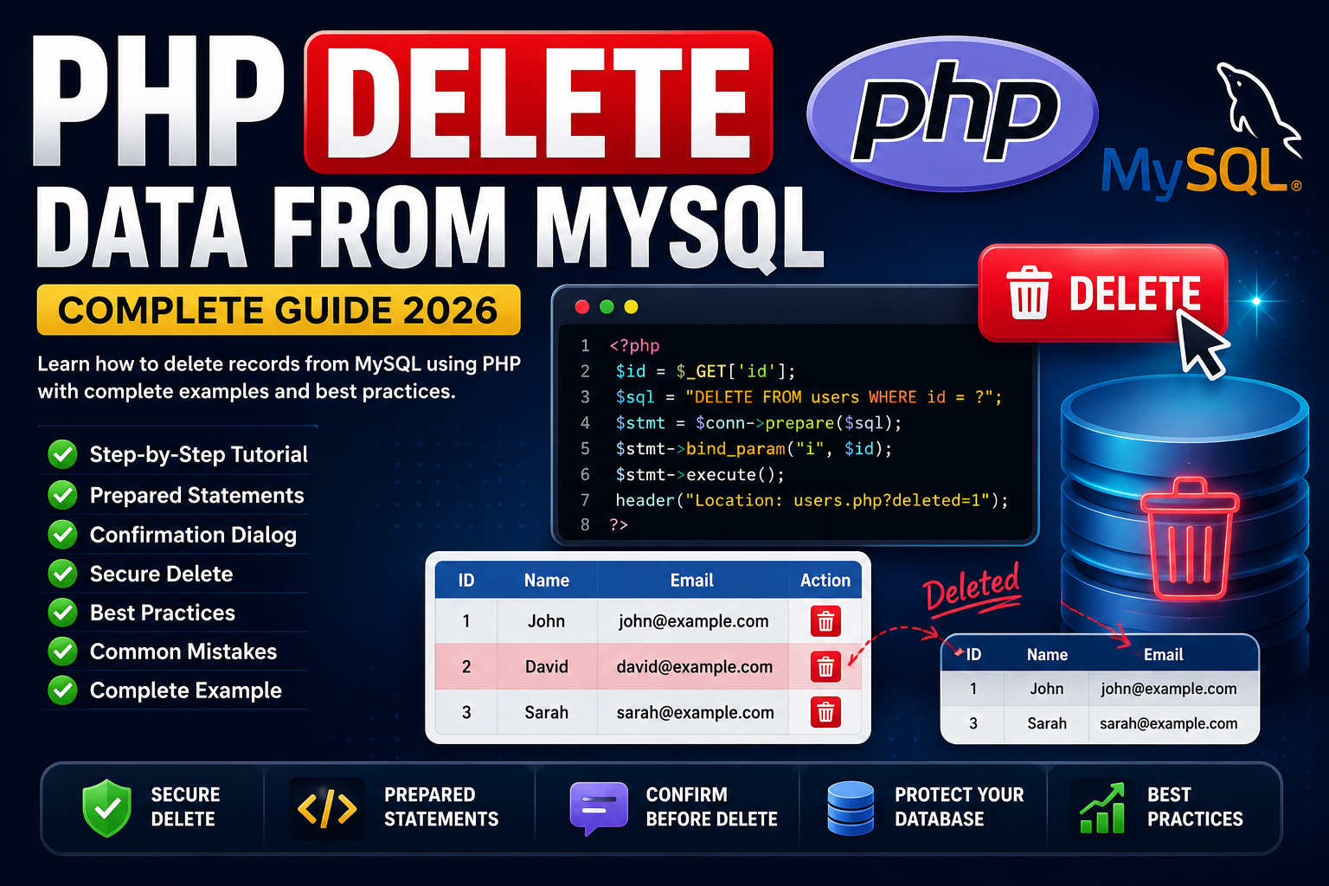Click the Confirmation Dialog label
The width and height of the screenshot is (1329, 886).
[193, 535]
